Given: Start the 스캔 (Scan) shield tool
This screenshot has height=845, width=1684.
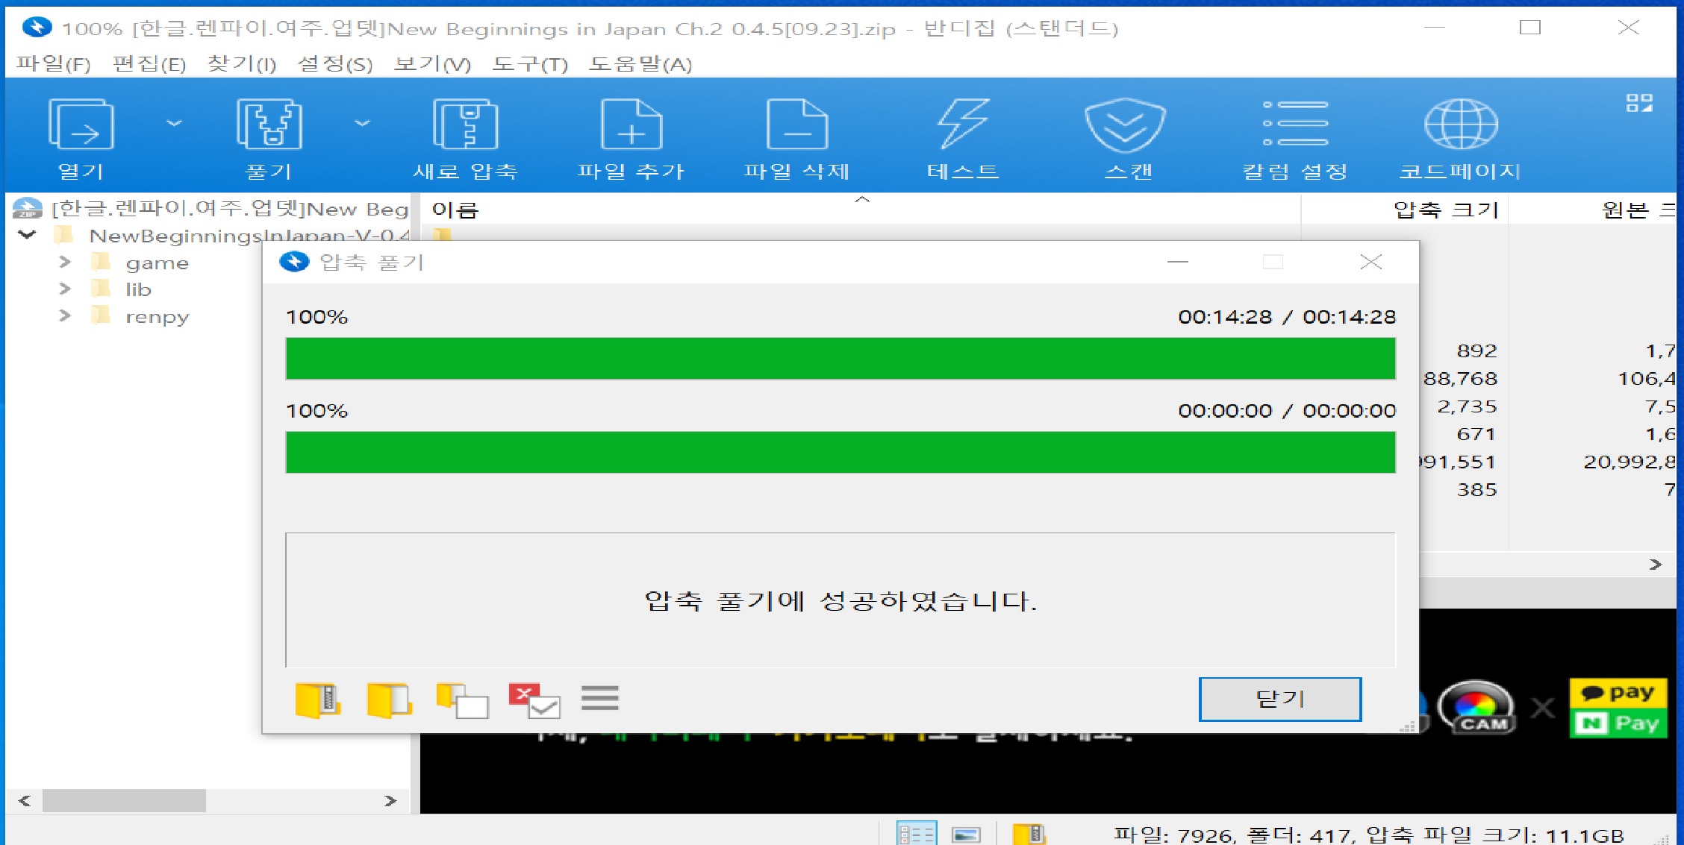Looking at the screenshot, I should click(1127, 138).
